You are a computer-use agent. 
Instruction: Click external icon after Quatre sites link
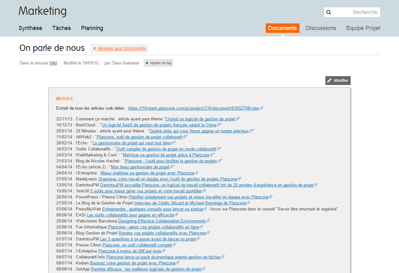pos(251,131)
